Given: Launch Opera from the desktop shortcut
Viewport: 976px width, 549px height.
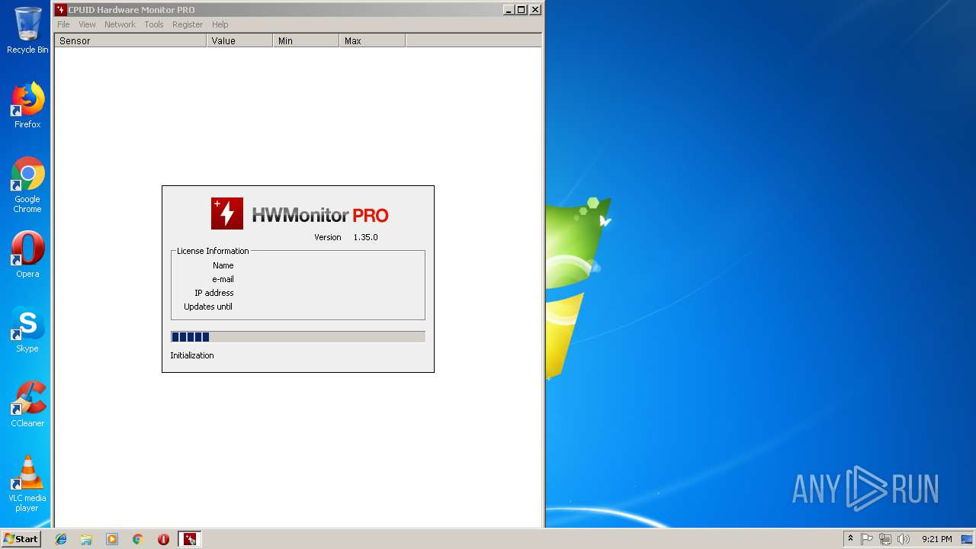Looking at the screenshot, I should pyautogui.click(x=27, y=255).
